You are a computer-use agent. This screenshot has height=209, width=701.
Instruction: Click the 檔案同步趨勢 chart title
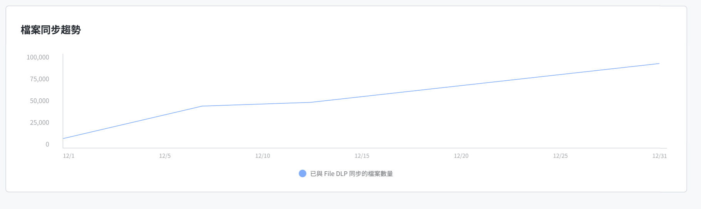[51, 30]
